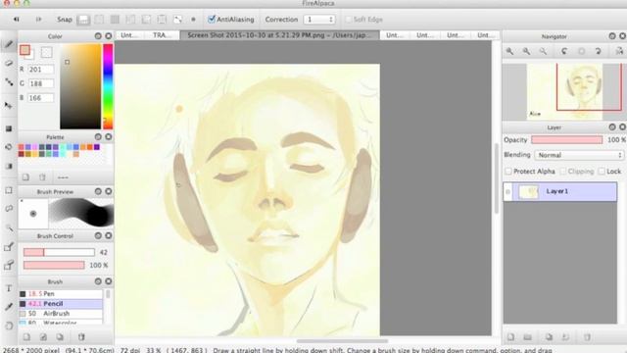Open the Blending mode dropdown
The width and height of the screenshot is (627, 353).
pyautogui.click(x=579, y=155)
